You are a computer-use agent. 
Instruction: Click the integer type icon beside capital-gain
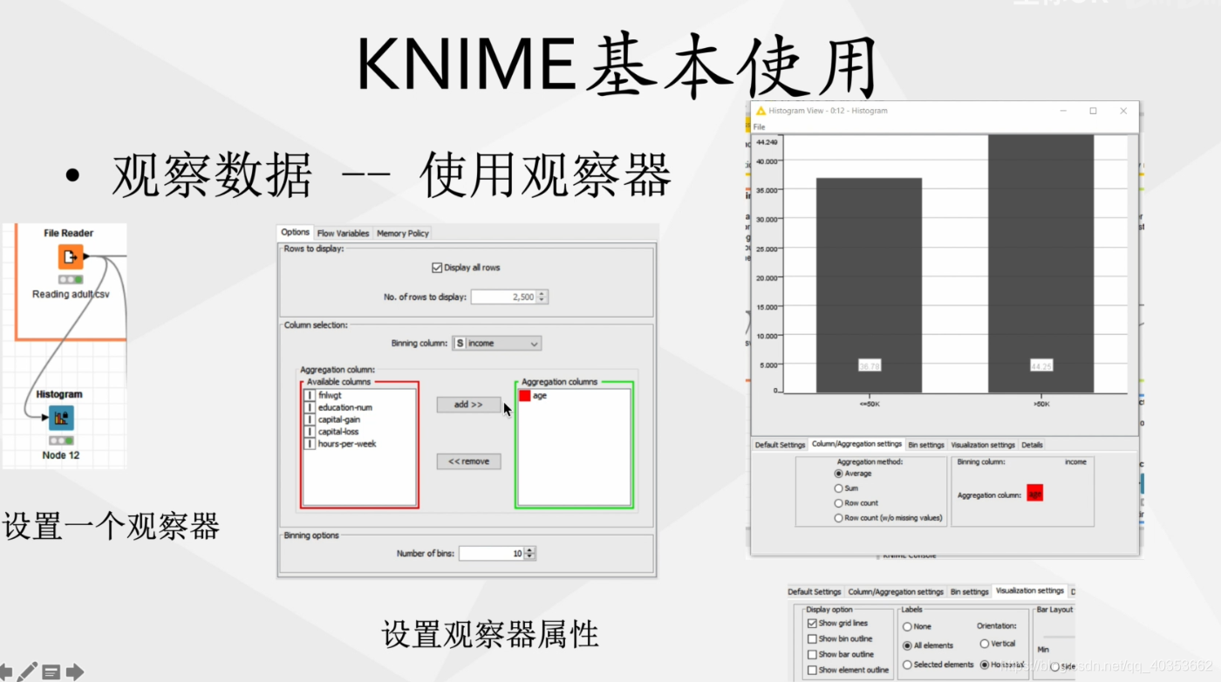point(309,419)
